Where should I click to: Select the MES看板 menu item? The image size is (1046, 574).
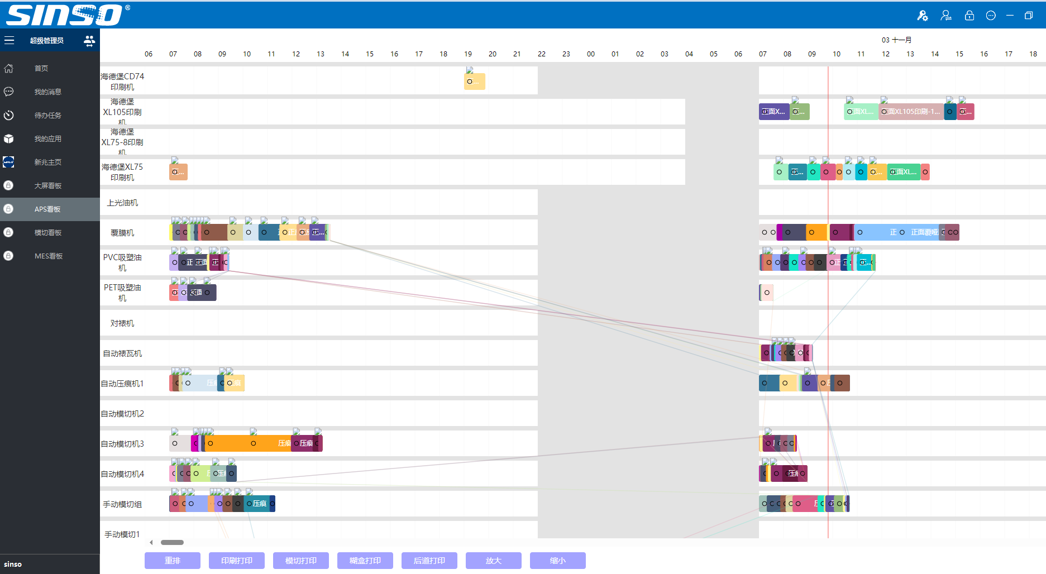point(50,256)
